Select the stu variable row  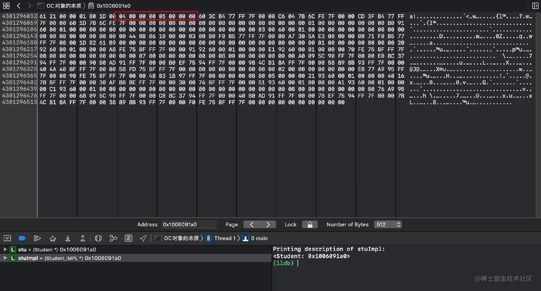coord(136,249)
